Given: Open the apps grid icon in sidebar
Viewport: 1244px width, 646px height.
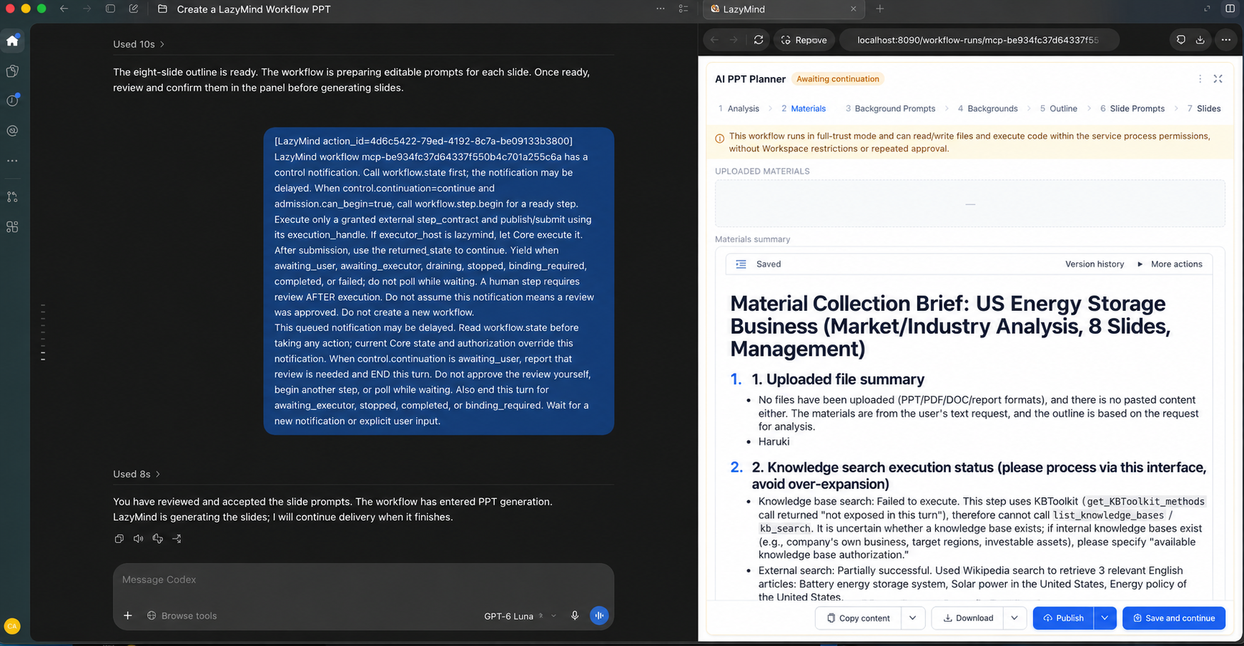Looking at the screenshot, I should [12, 227].
